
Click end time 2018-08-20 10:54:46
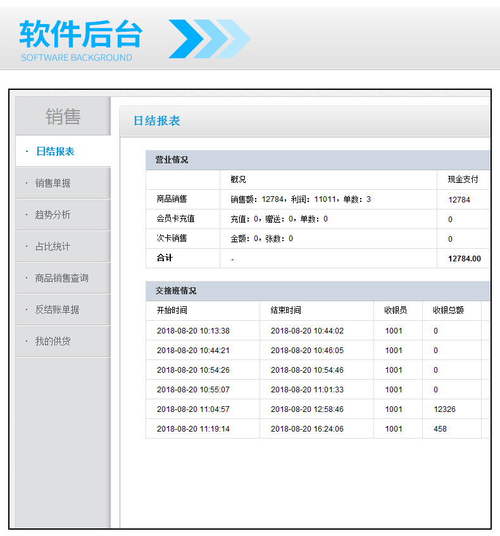click(307, 370)
